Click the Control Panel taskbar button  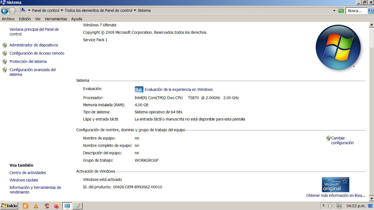67,206
